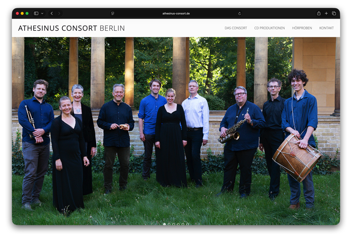Show the tab overview icon
Image resolution: width=352 pixels, height=241 pixels.
coord(334,14)
